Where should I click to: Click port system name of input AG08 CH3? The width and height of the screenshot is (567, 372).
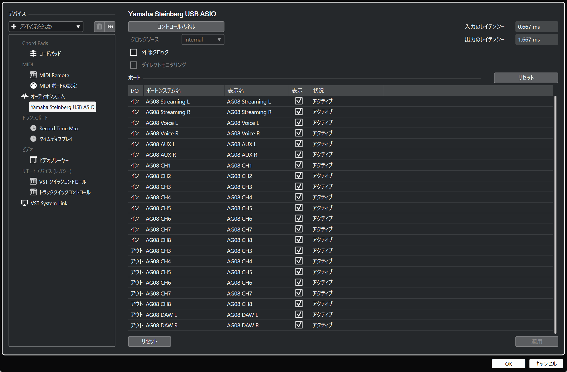(x=158, y=187)
